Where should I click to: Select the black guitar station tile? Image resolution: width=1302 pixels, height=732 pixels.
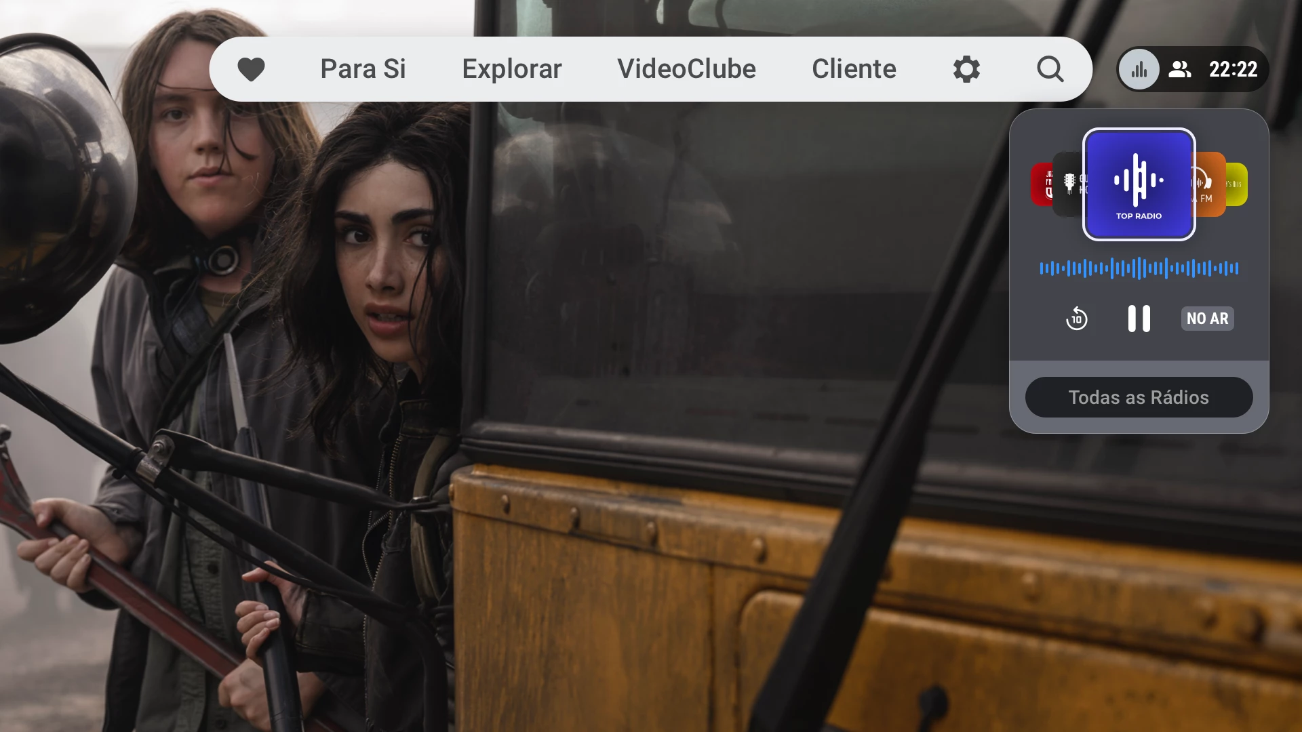1068,184
